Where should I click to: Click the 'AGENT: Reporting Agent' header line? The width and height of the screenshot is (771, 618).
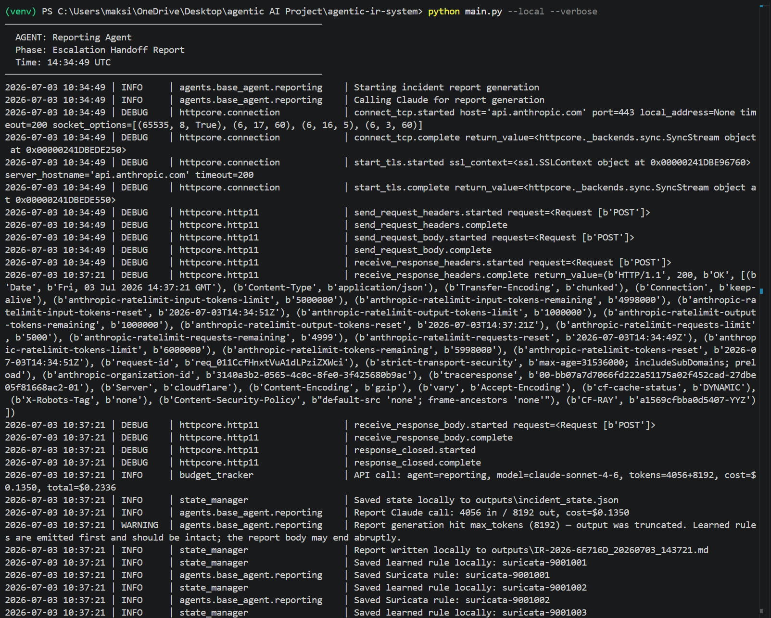tap(73, 38)
